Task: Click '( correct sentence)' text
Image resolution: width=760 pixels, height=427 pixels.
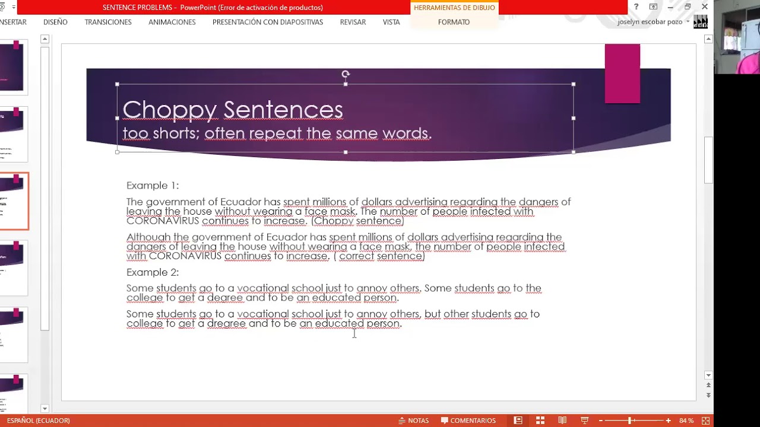Action: (379, 256)
